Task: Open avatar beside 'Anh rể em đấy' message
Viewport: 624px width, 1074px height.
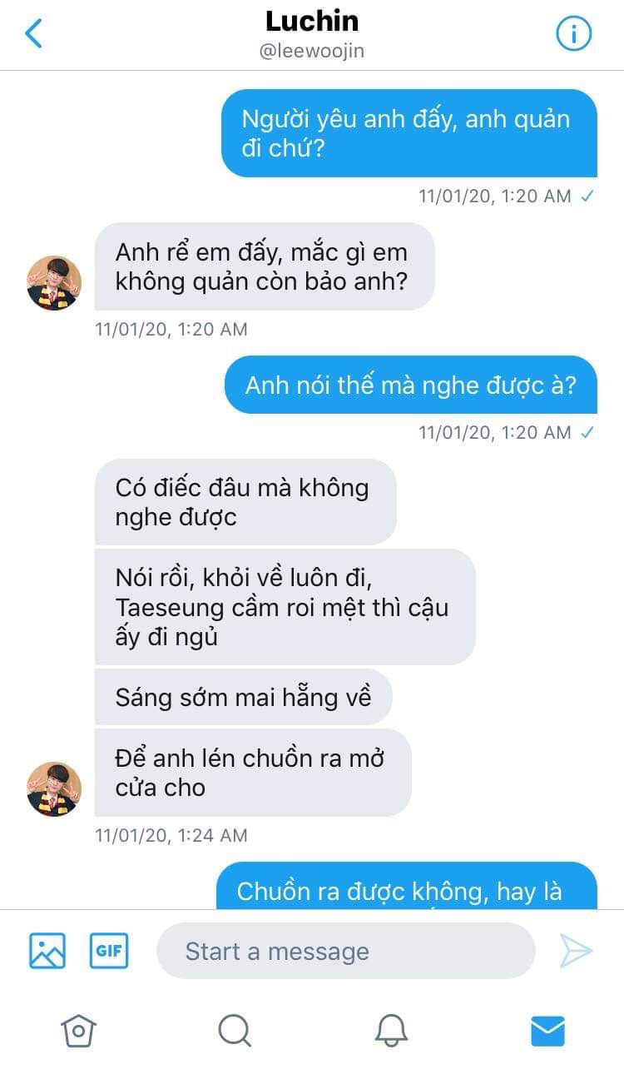Action: [54, 282]
